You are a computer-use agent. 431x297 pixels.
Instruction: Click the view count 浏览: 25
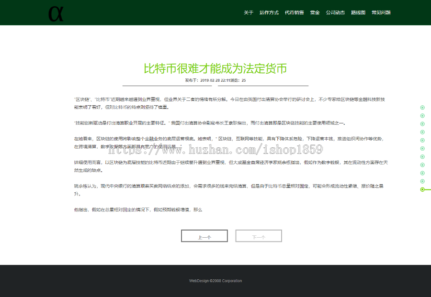(x=238, y=80)
